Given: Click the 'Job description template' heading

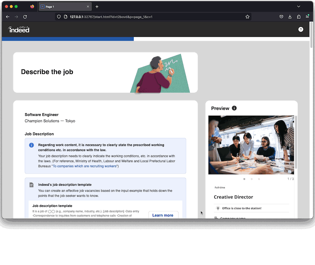Looking at the screenshot, I should (52, 206).
